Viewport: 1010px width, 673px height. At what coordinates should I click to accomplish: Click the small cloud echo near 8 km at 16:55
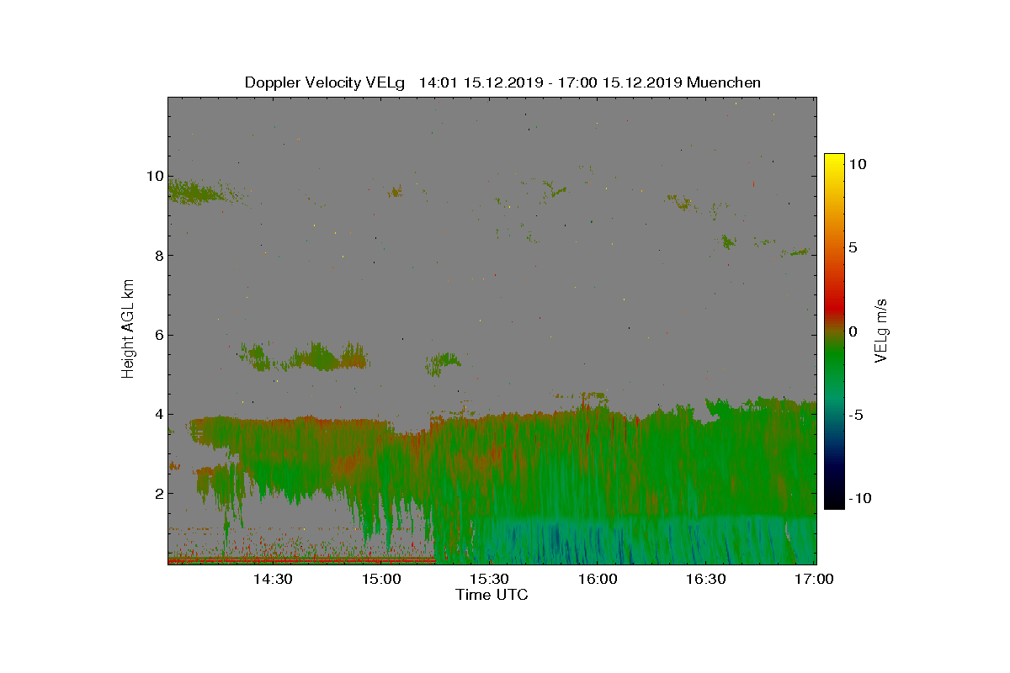coord(795,252)
